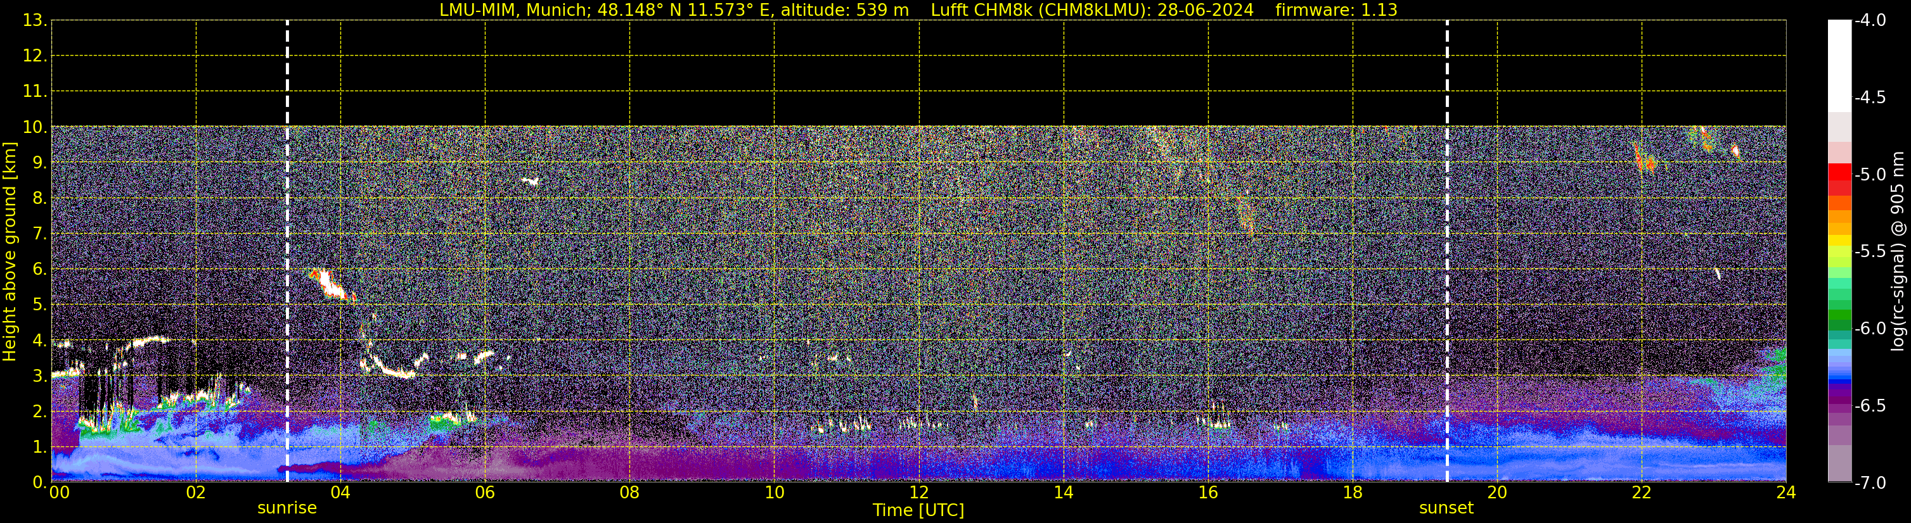Click the 'LMU-MIM, Munich' station text in title
The height and width of the screenshot is (523, 1911).
click(515, 10)
